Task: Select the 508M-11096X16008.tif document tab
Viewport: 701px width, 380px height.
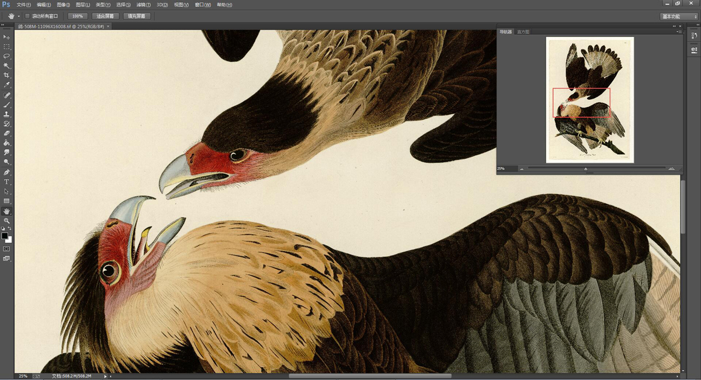Action: (x=60, y=26)
